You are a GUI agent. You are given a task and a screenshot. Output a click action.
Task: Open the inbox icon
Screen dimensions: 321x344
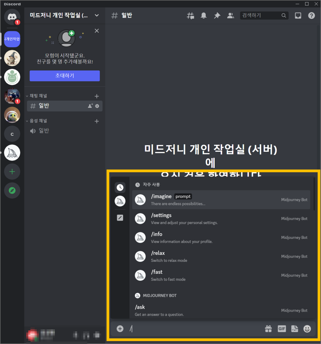[x=298, y=16]
